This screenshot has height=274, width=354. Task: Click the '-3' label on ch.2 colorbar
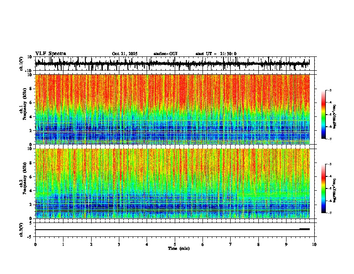tap(330, 164)
